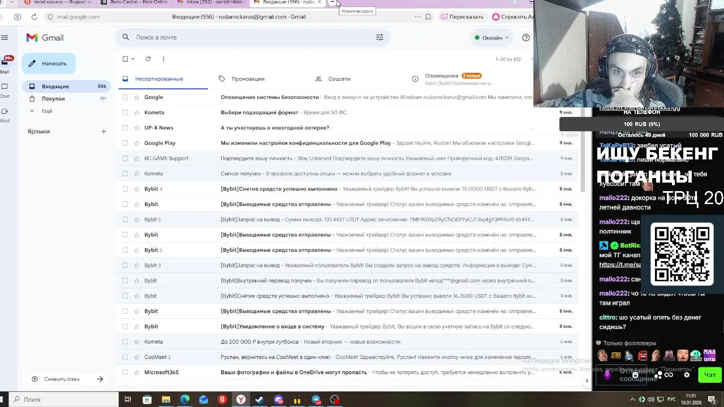The image size is (724, 407).
Task: Open the РУС input language switcher
Action: 671,400
